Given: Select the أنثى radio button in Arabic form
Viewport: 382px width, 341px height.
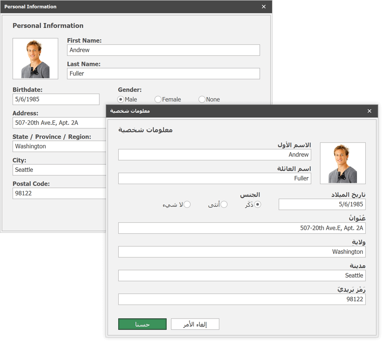Looking at the screenshot, I should [224, 204].
